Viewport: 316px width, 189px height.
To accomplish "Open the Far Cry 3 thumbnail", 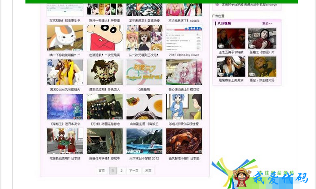I will pos(144,141).
